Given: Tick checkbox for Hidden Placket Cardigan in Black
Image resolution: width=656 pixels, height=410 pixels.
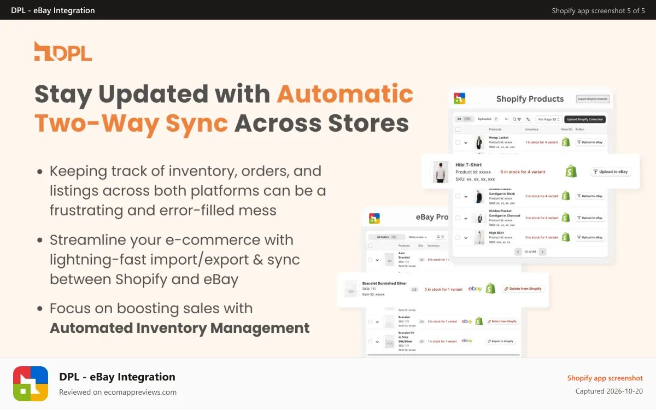Looking at the screenshot, I should [458, 196].
